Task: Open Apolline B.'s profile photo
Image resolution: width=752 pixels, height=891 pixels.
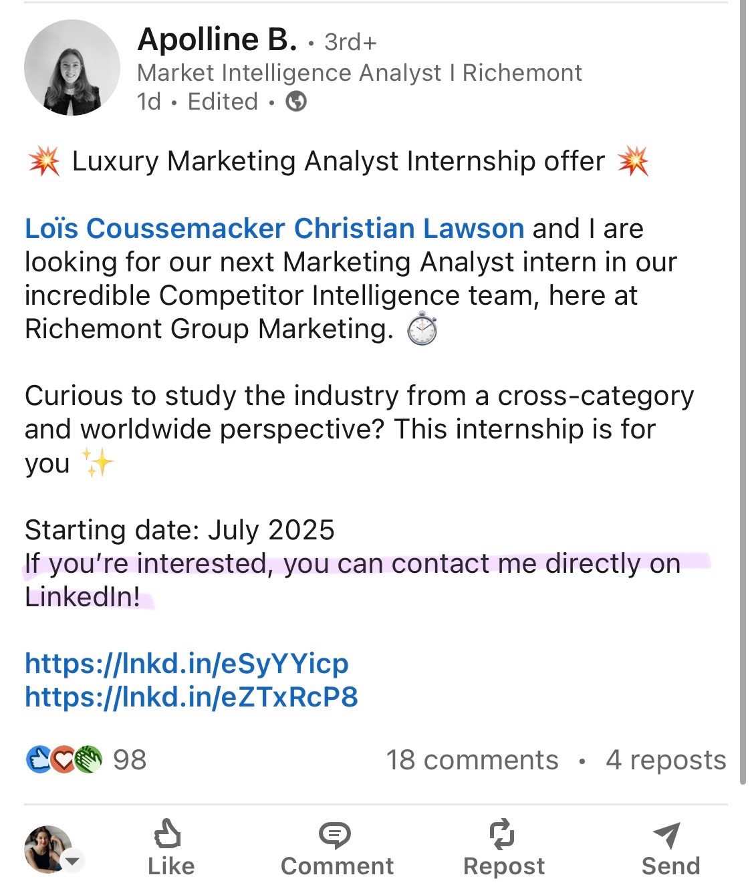Action: (72, 68)
